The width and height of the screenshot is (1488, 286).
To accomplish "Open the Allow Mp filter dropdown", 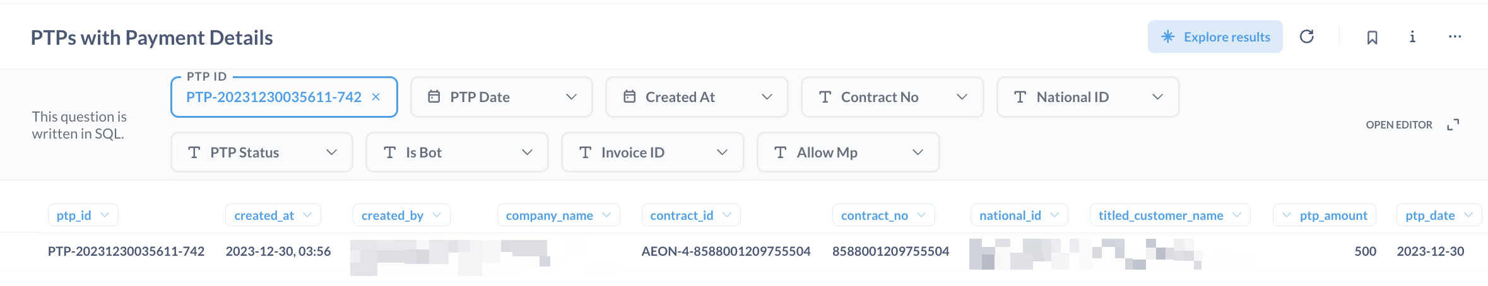I will [x=847, y=152].
